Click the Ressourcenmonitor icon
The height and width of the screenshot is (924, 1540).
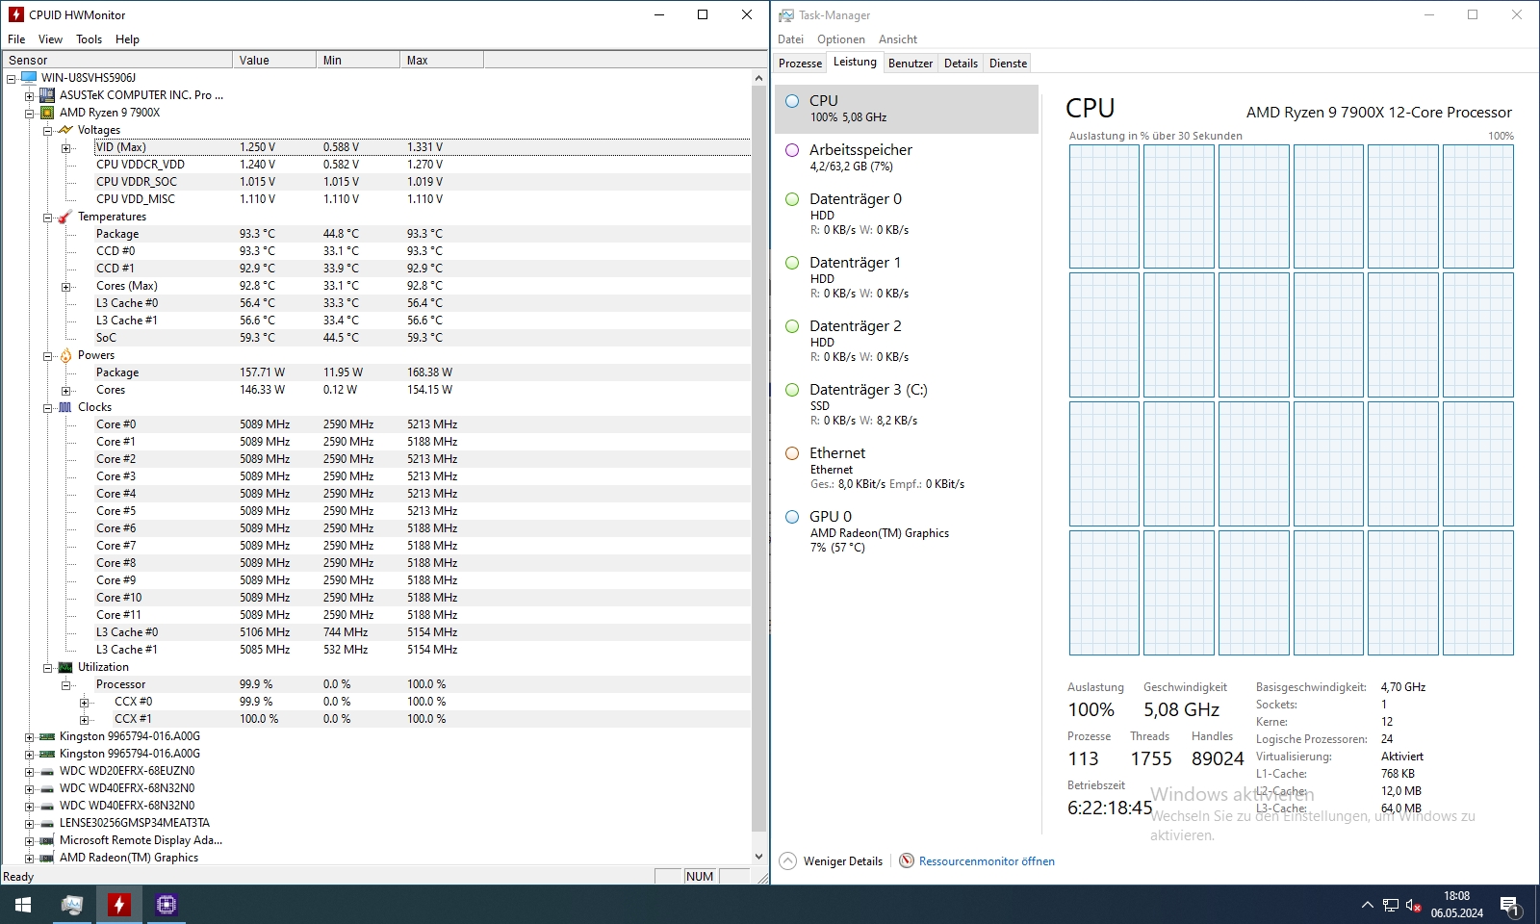tap(907, 860)
